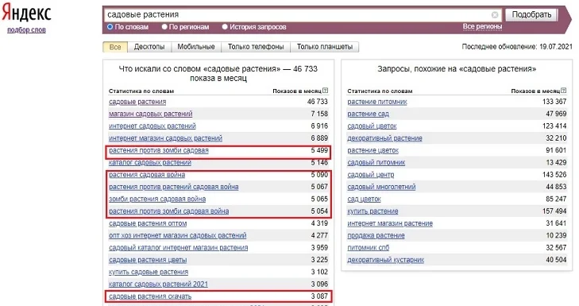The image size is (579, 306).
Task: Open 'опт хоз интернет магазин садовых растений' link
Action: tap(178, 236)
